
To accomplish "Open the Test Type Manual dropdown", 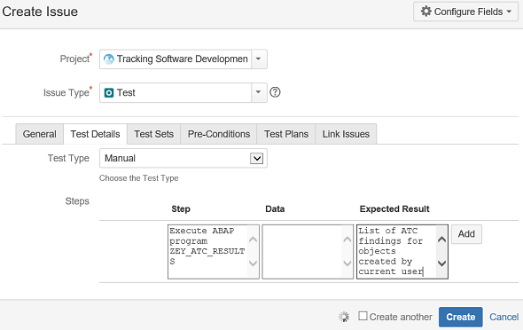I will (x=183, y=158).
